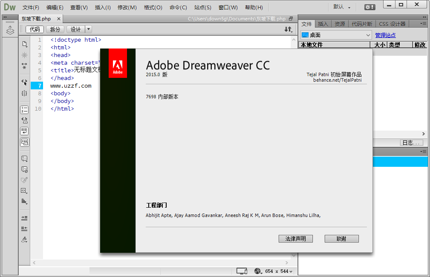The height and width of the screenshot is (277, 430).
Task: Click the Outdent Code icon
Action: point(24,229)
